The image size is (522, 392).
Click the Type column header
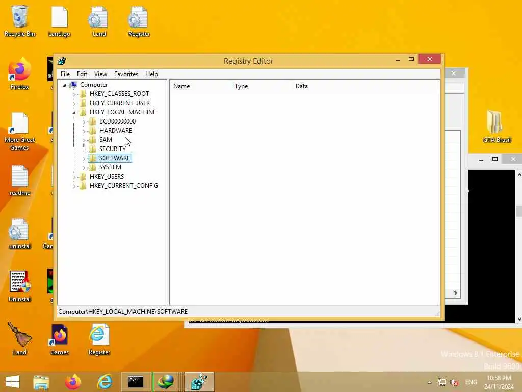241,86
